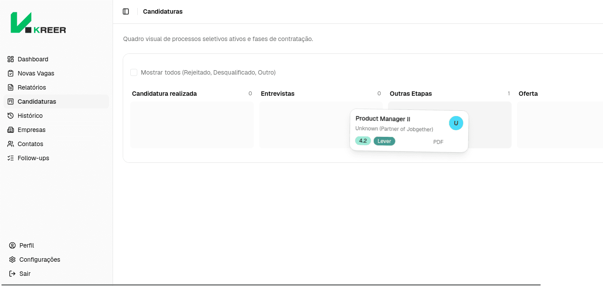Click the Empresas building icon
Viewport: 603px width, 286px height.
coord(11,130)
